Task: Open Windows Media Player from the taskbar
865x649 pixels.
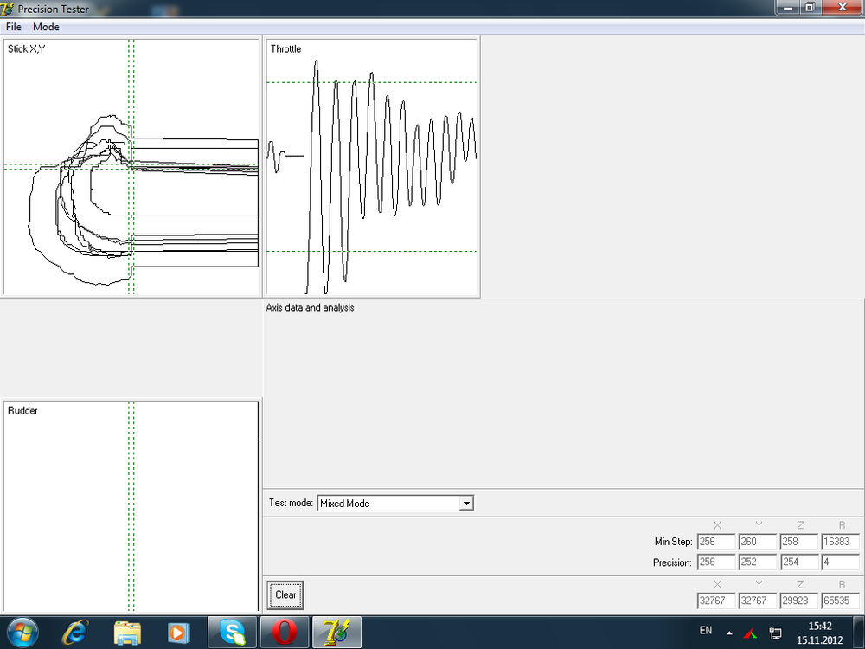Action: coord(178,633)
